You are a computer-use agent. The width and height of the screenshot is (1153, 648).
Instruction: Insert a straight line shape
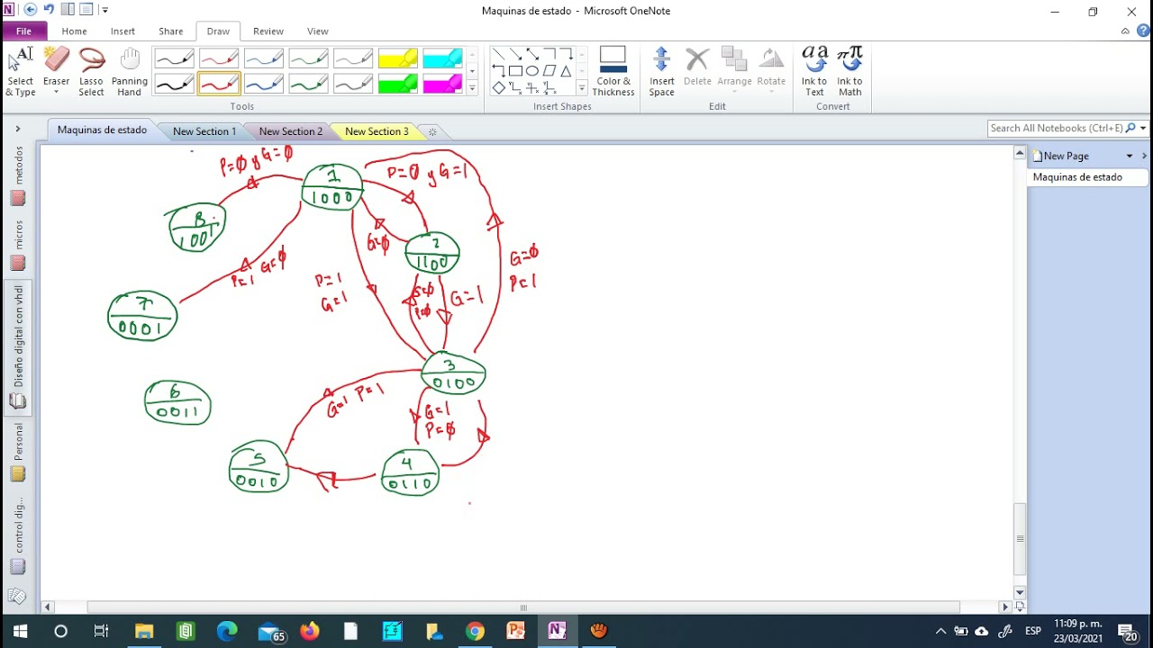pos(498,54)
